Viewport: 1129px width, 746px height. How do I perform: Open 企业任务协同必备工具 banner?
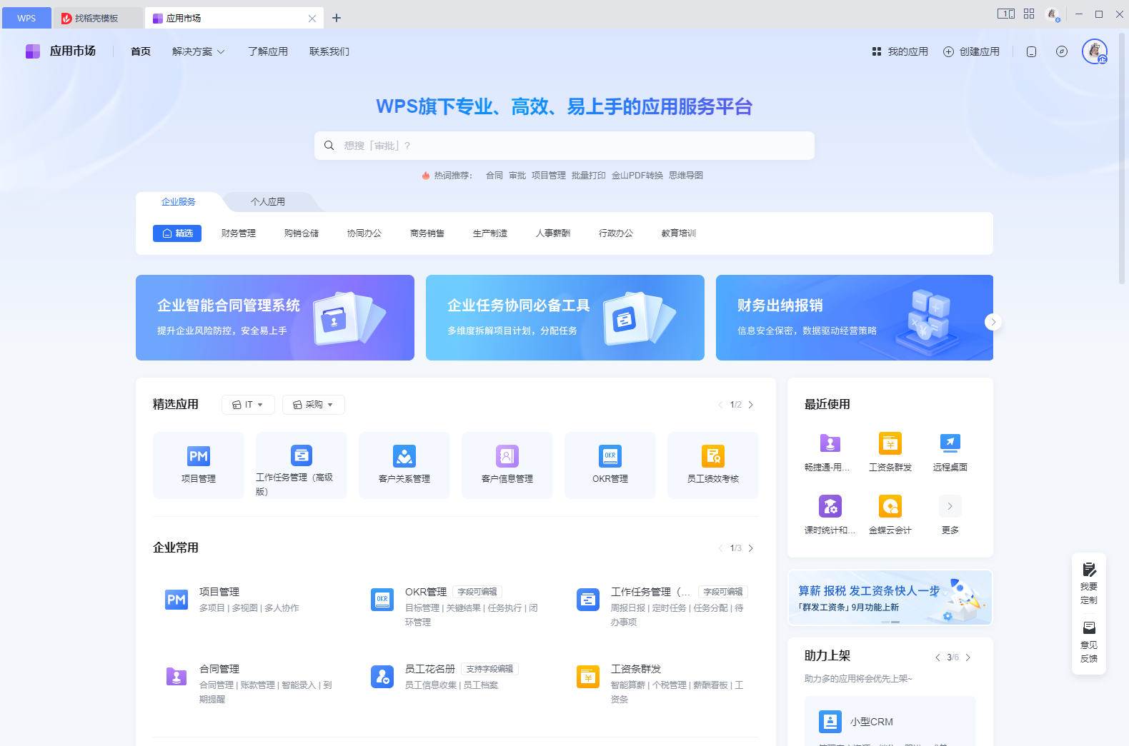click(x=565, y=318)
